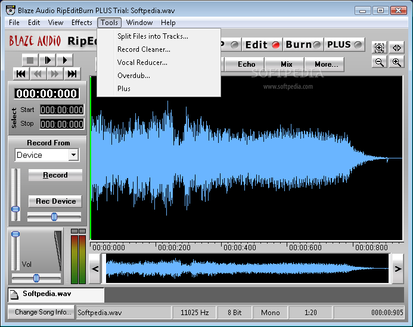Viewport: 413px width, 327px height.
Task: Maximize the Blaze Audio window
Action: [380, 11]
